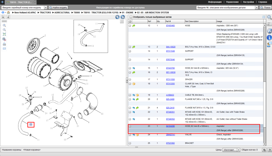This screenshot has width=272, height=156.
Task: Click the add-all plus button in the table header
Action: 130,21
